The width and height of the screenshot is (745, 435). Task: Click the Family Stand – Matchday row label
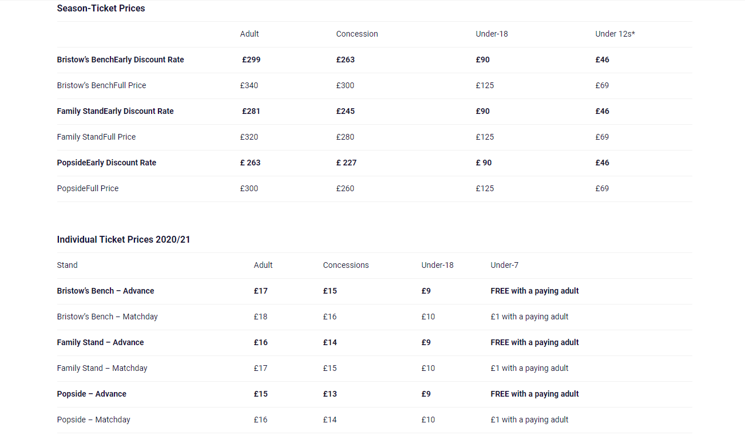point(102,369)
